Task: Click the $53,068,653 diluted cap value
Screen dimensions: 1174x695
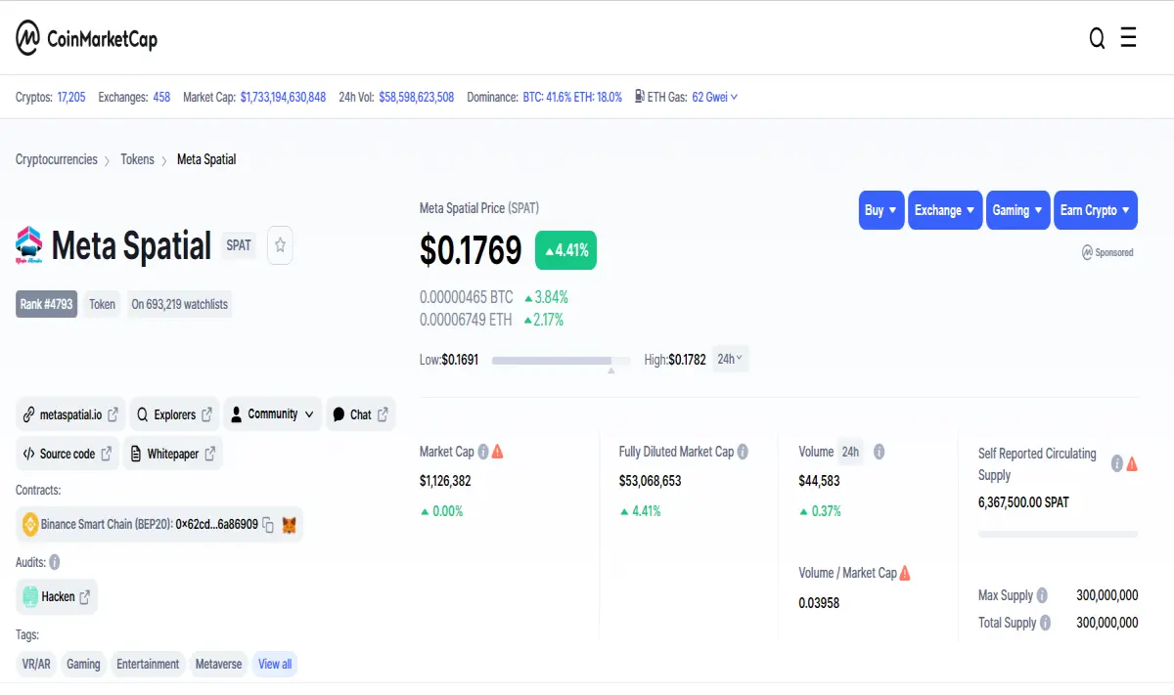Action: pos(650,481)
